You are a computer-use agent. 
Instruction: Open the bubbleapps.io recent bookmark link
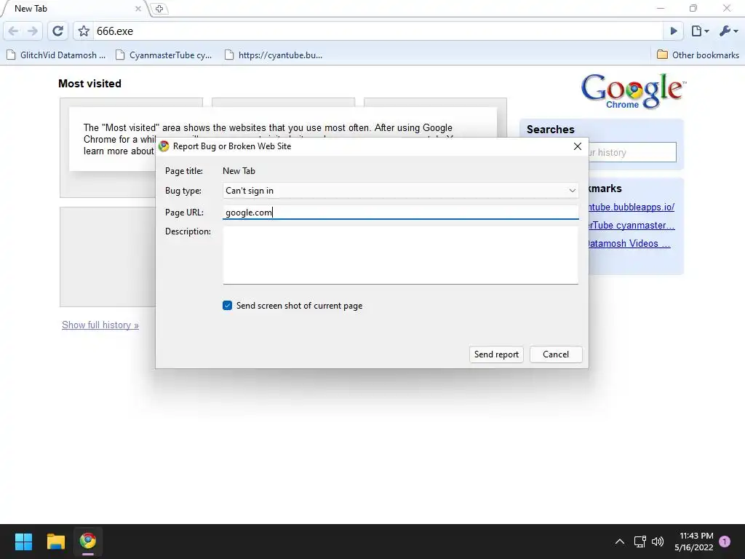[x=632, y=207]
